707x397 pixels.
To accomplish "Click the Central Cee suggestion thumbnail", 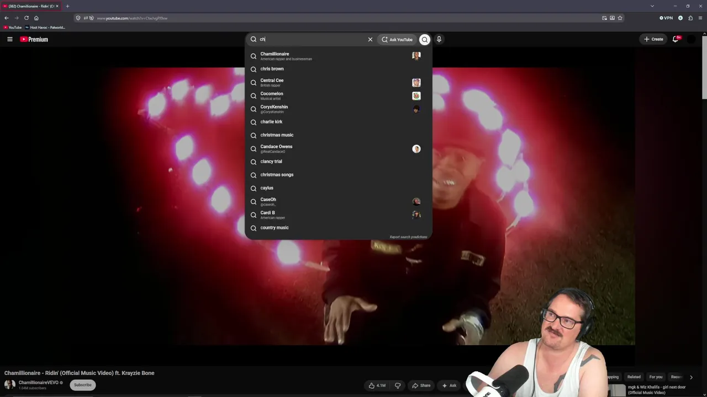I will click(416, 82).
